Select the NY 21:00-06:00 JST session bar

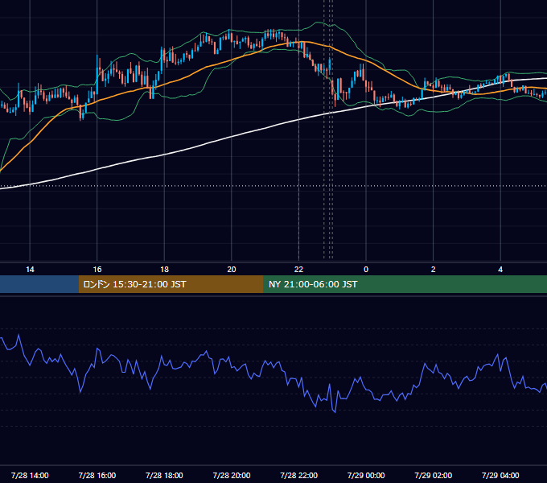pyautogui.click(x=405, y=284)
